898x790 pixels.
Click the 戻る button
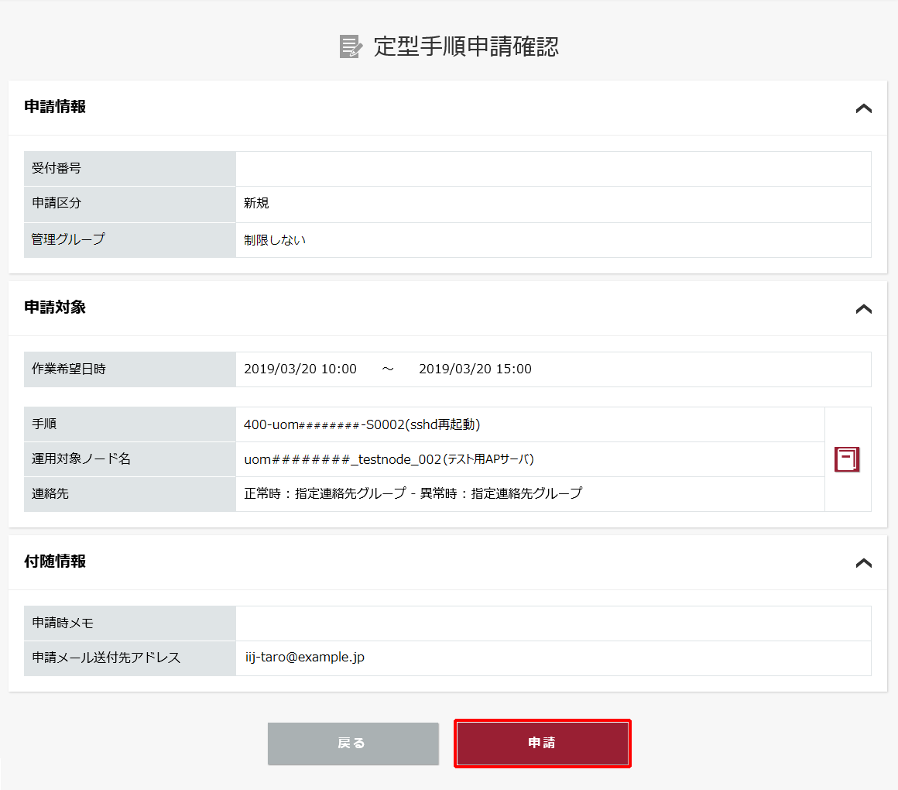point(353,743)
